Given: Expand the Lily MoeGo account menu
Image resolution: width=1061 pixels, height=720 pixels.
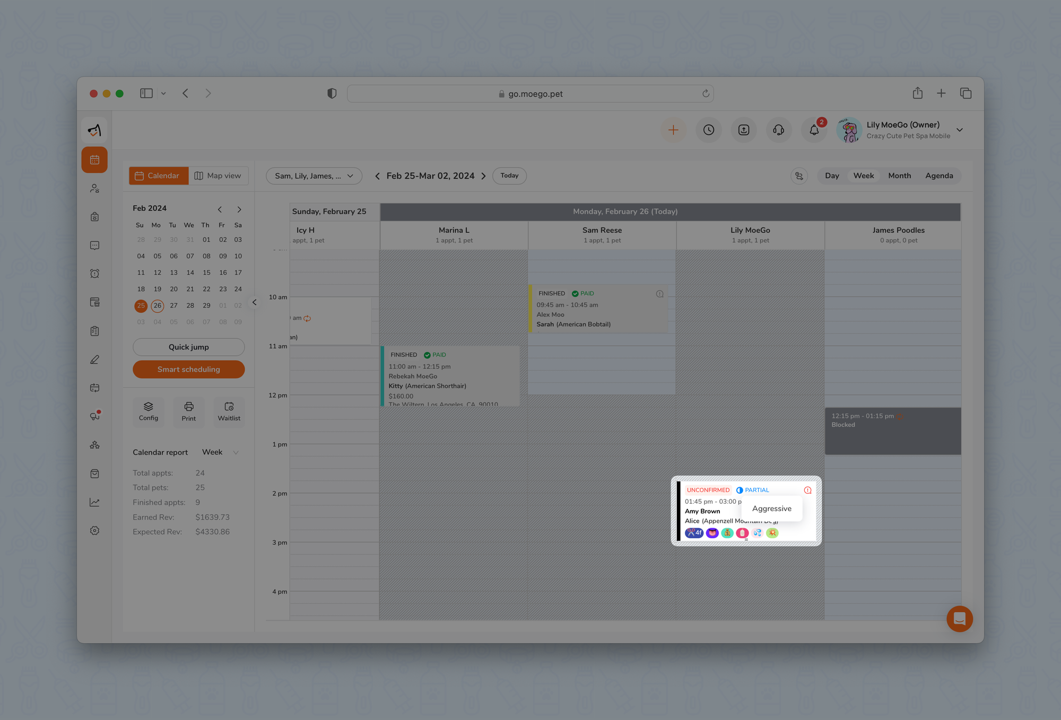Looking at the screenshot, I should (x=959, y=130).
